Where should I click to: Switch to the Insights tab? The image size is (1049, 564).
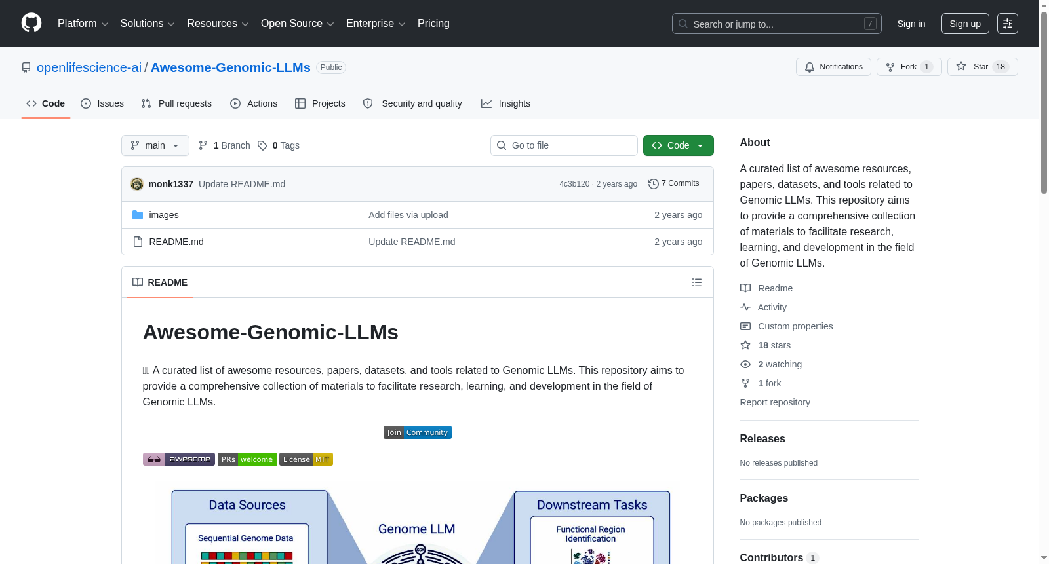click(x=505, y=103)
